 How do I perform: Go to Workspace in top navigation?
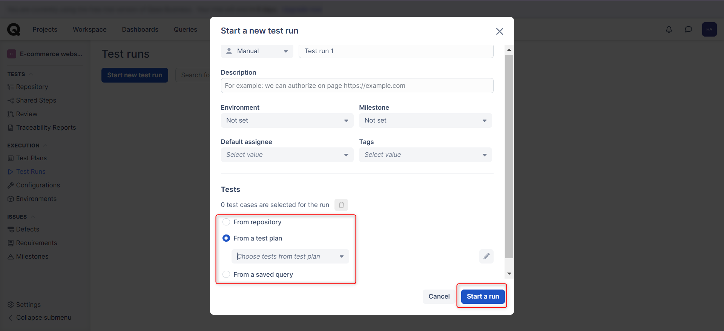(x=89, y=29)
